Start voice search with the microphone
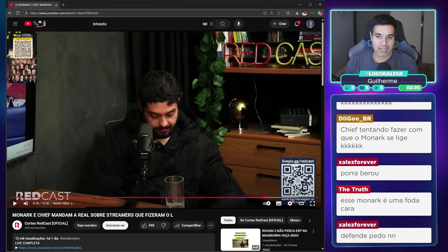Screen dimensions: 448x252 click(239, 24)
